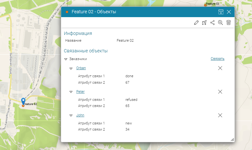Image resolution: width=252 pixels, height=150 pixels.
Task: Open the John linked object
Action: tap(80, 115)
